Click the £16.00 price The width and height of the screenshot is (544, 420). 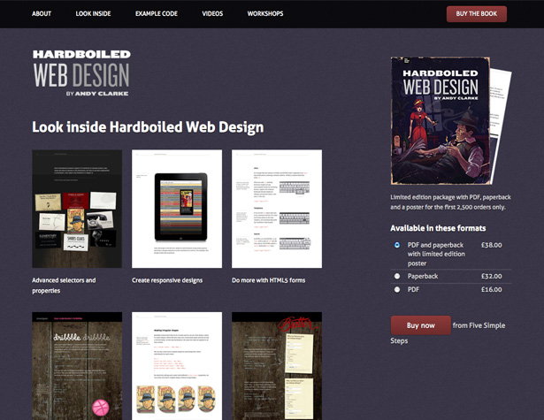point(491,289)
